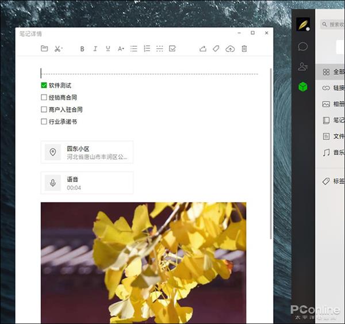Select 笔记 category in favorites
The width and height of the screenshot is (345, 324).
coord(330,120)
